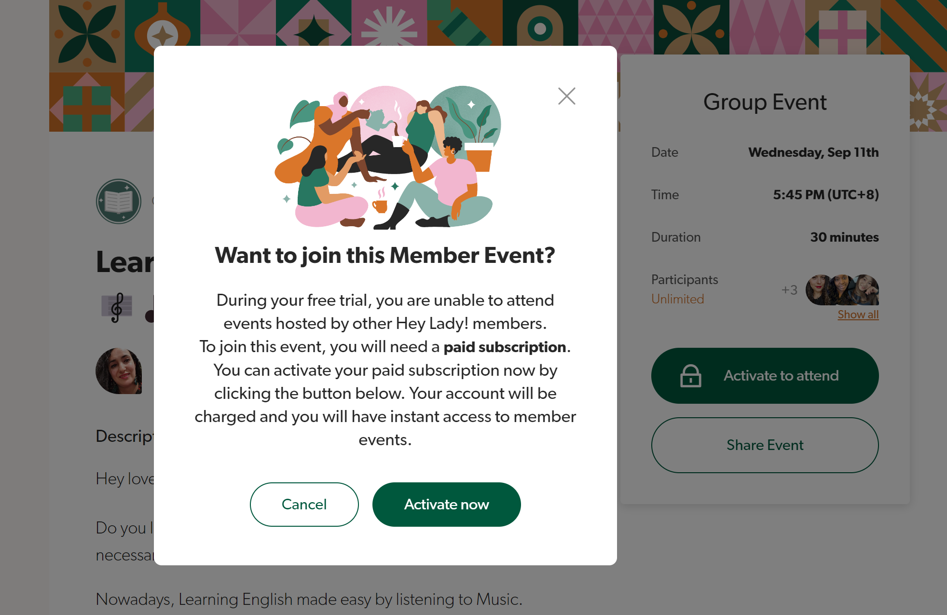
Task: Open the book logo group icon
Action: (119, 201)
